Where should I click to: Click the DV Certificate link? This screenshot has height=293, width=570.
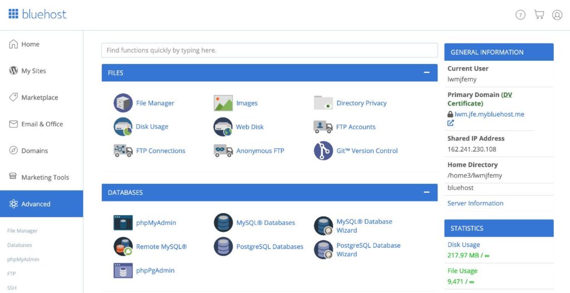[x=480, y=99]
